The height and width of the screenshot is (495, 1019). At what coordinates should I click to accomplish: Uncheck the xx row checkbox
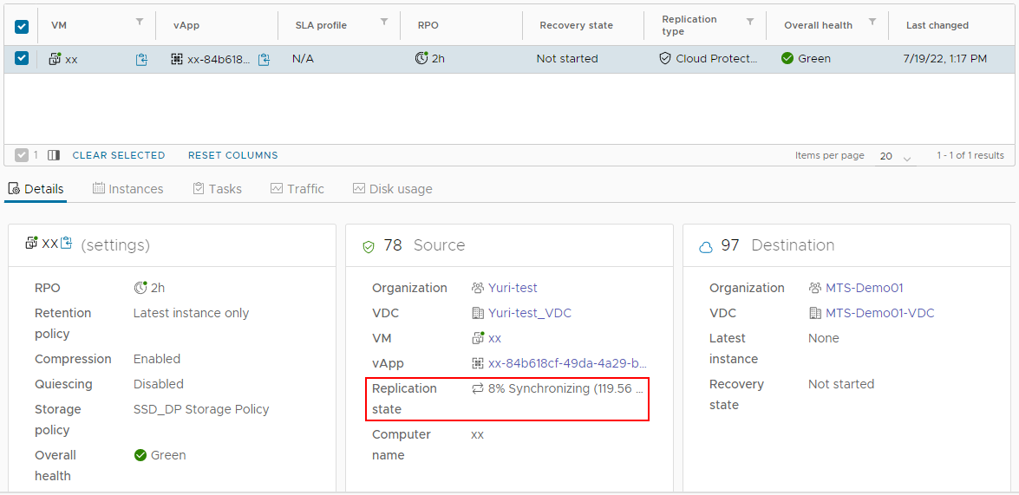tap(22, 58)
